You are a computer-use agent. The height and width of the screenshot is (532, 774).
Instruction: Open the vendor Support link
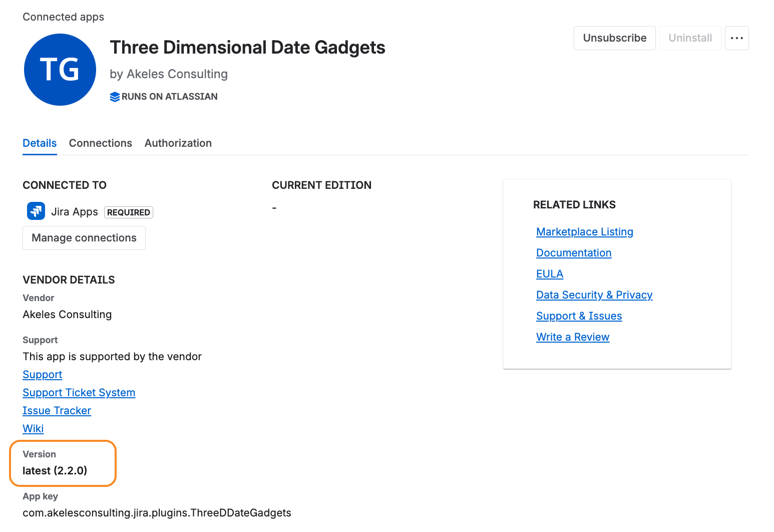click(43, 375)
